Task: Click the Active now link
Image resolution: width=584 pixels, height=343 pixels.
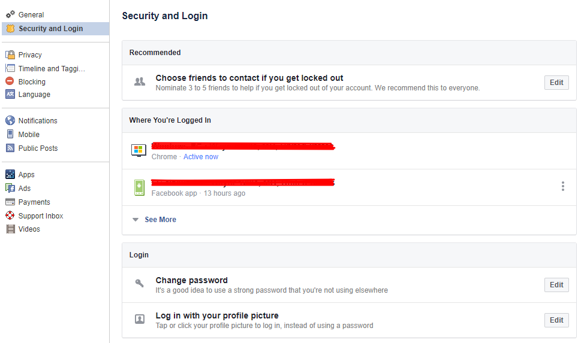Action: tap(201, 157)
